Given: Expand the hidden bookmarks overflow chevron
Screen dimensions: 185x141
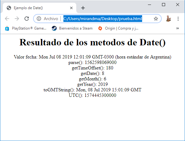Looking at the screenshot, I should (178, 28).
